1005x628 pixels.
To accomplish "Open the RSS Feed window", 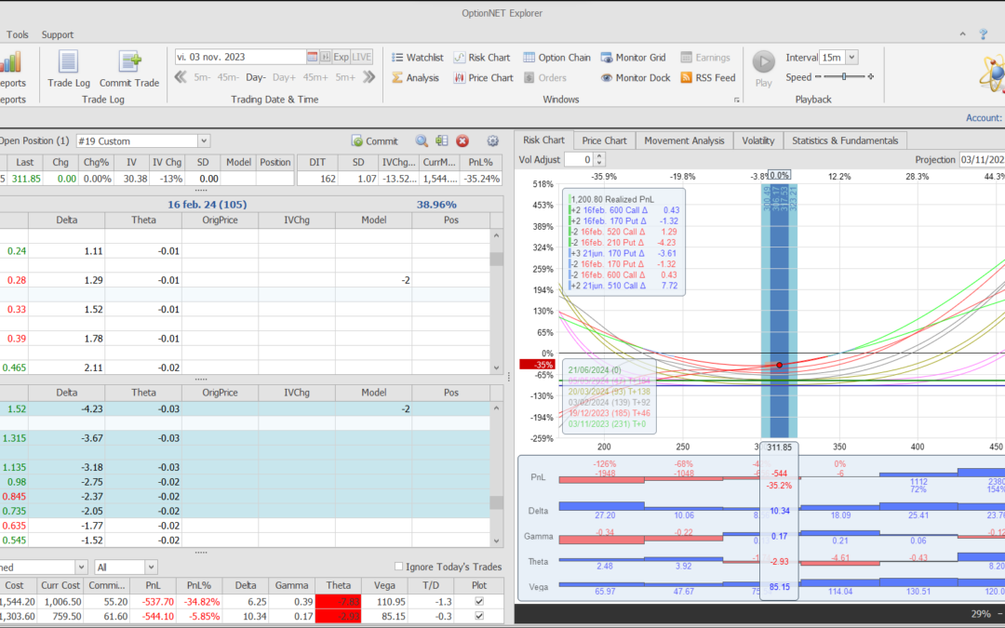I will (707, 78).
